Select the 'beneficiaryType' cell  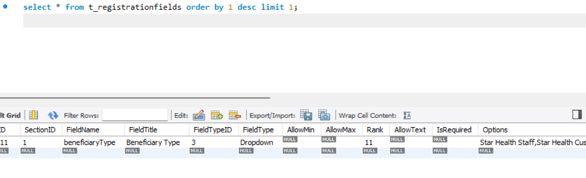tap(90, 143)
